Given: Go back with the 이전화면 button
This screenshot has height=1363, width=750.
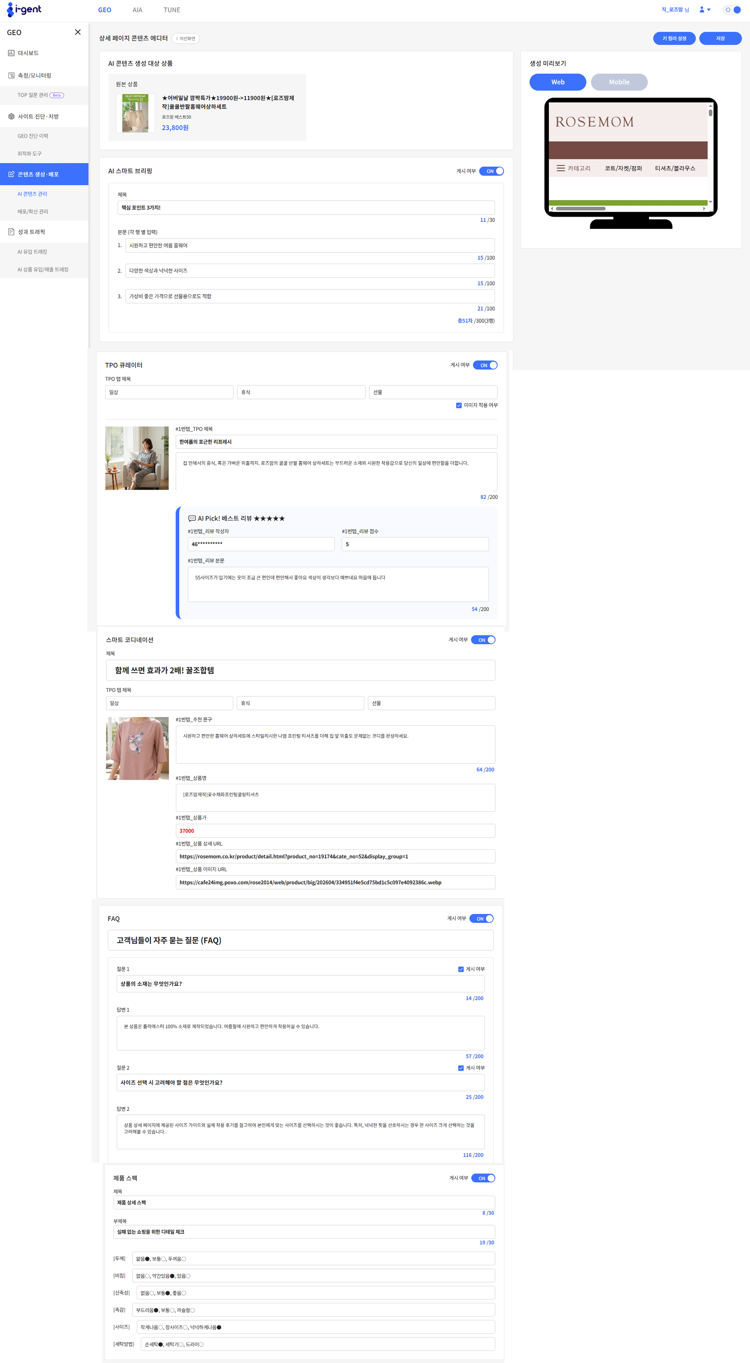Looking at the screenshot, I should (186, 38).
